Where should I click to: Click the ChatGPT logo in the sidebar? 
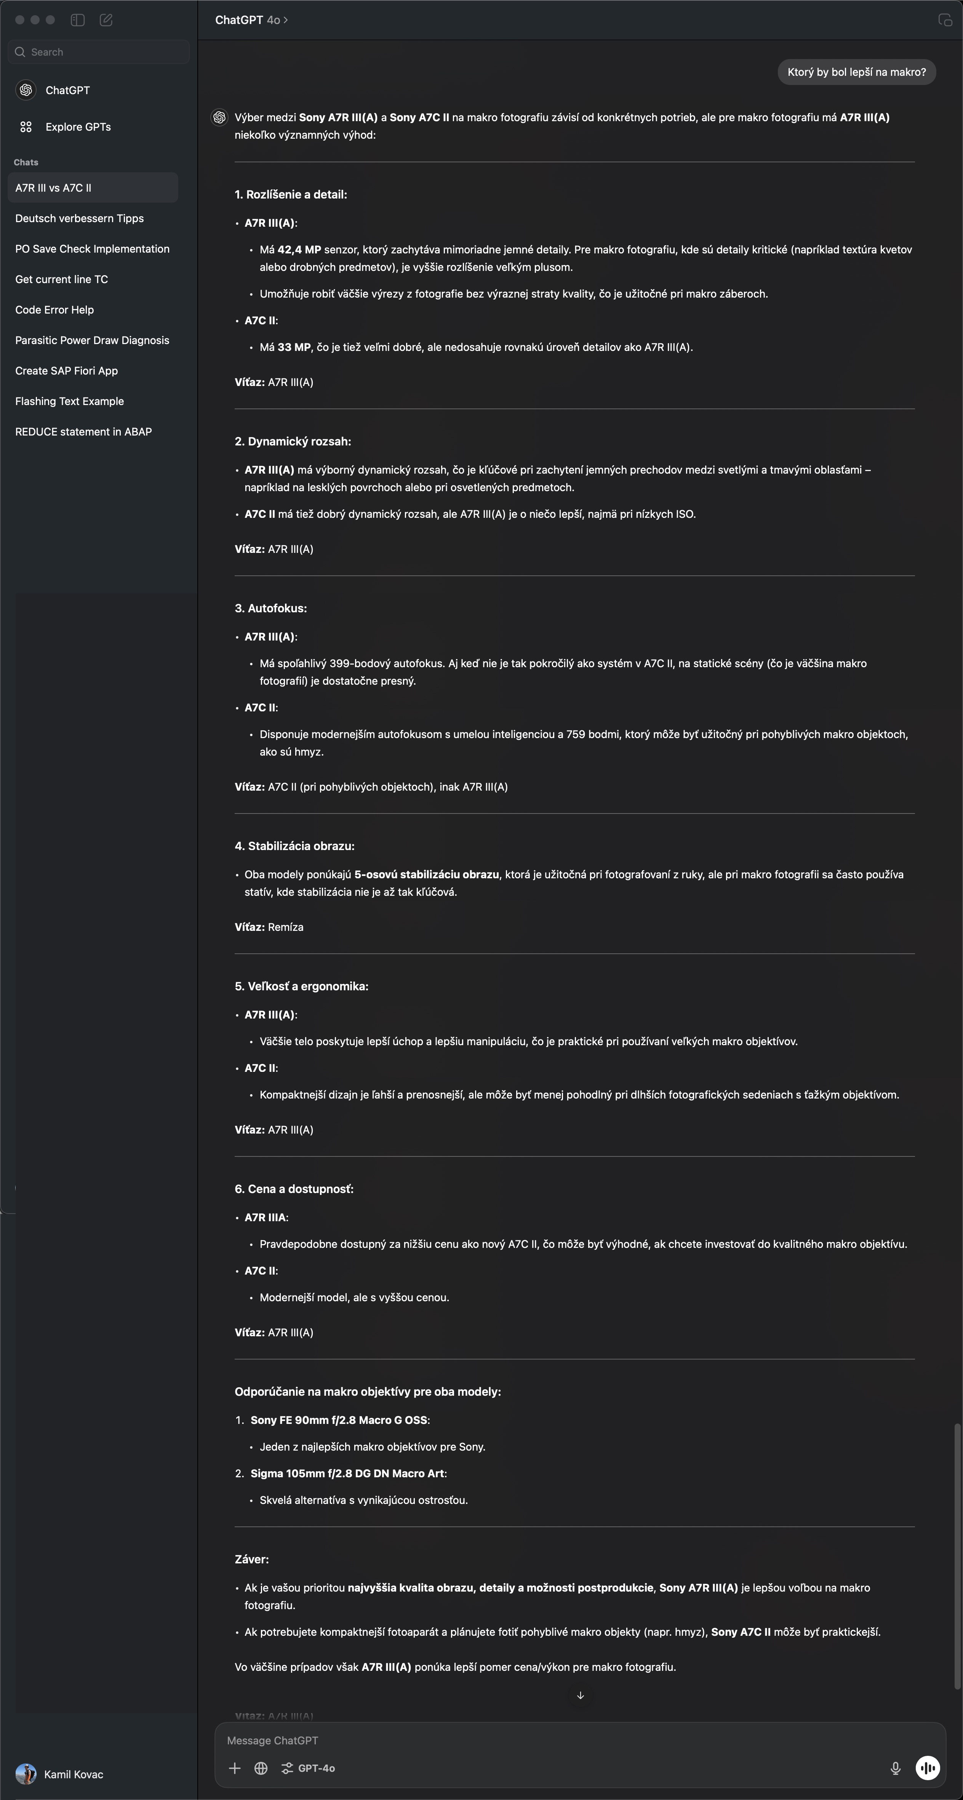26,90
